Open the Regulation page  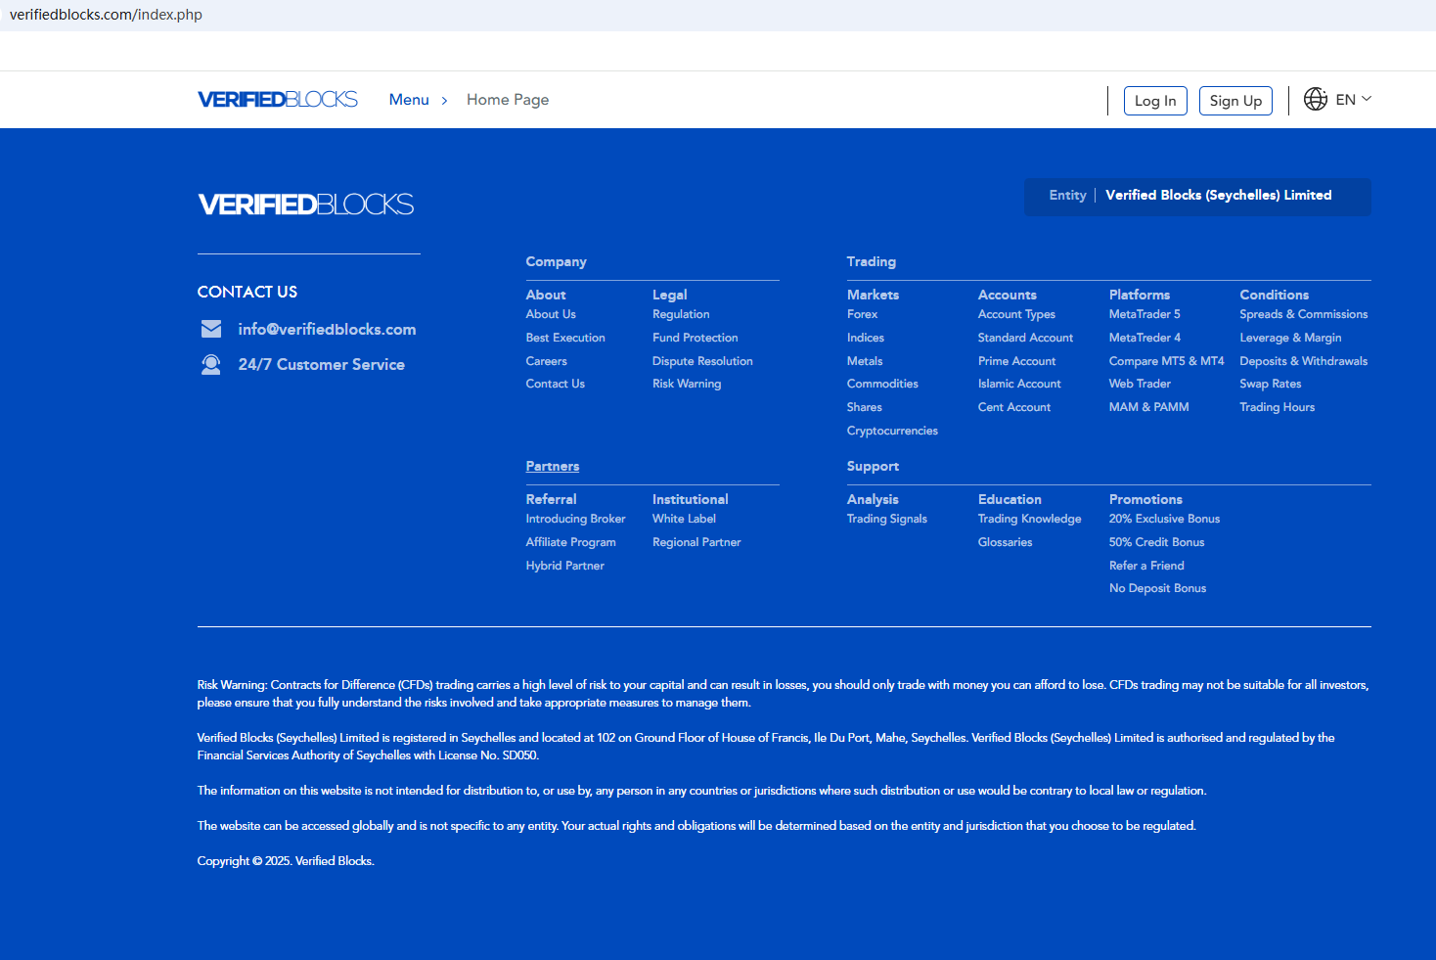(681, 314)
